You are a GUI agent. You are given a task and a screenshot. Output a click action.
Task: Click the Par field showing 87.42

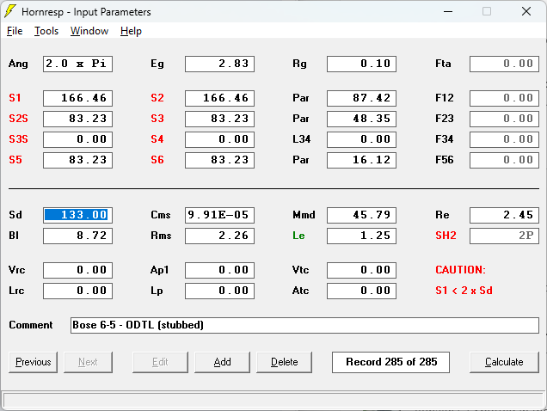pyautogui.click(x=361, y=98)
